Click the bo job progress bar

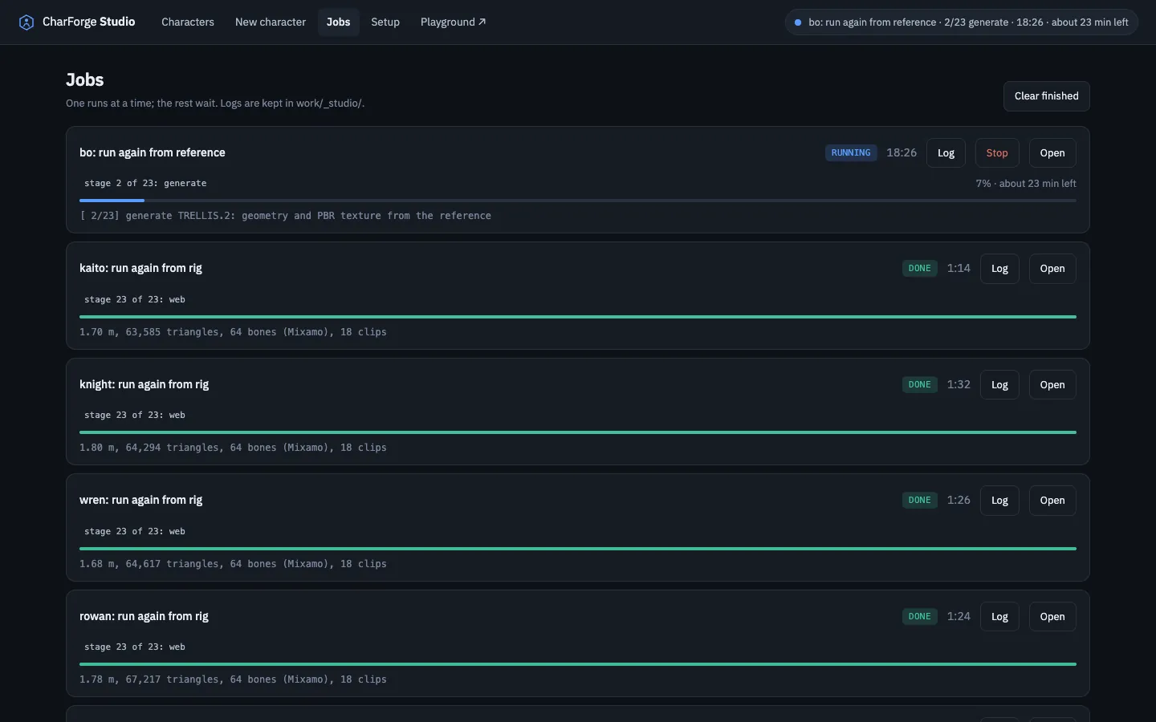pyautogui.click(x=578, y=201)
